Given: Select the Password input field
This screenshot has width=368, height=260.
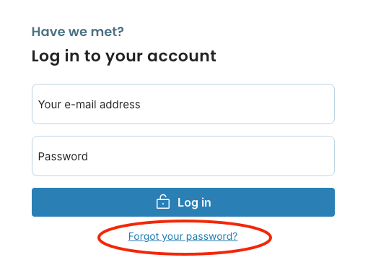Looking at the screenshot, I should 183,156.
